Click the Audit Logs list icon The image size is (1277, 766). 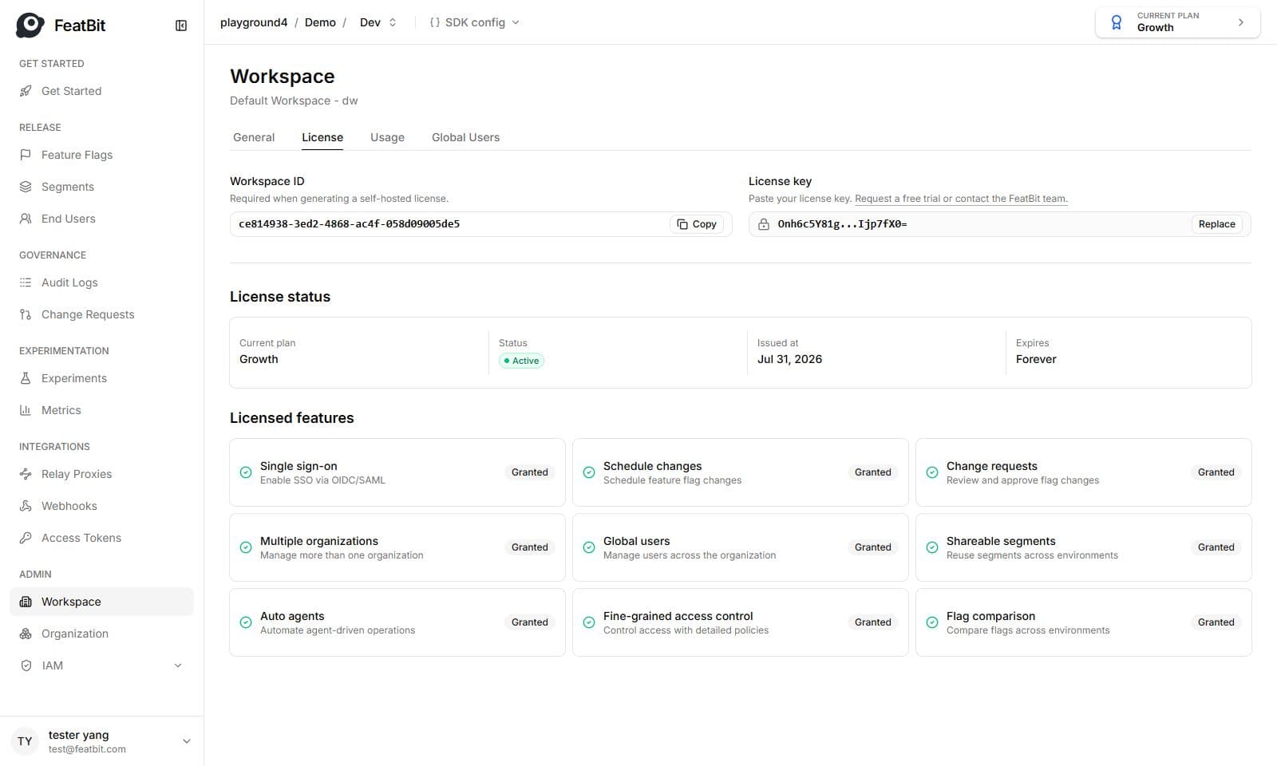(26, 282)
